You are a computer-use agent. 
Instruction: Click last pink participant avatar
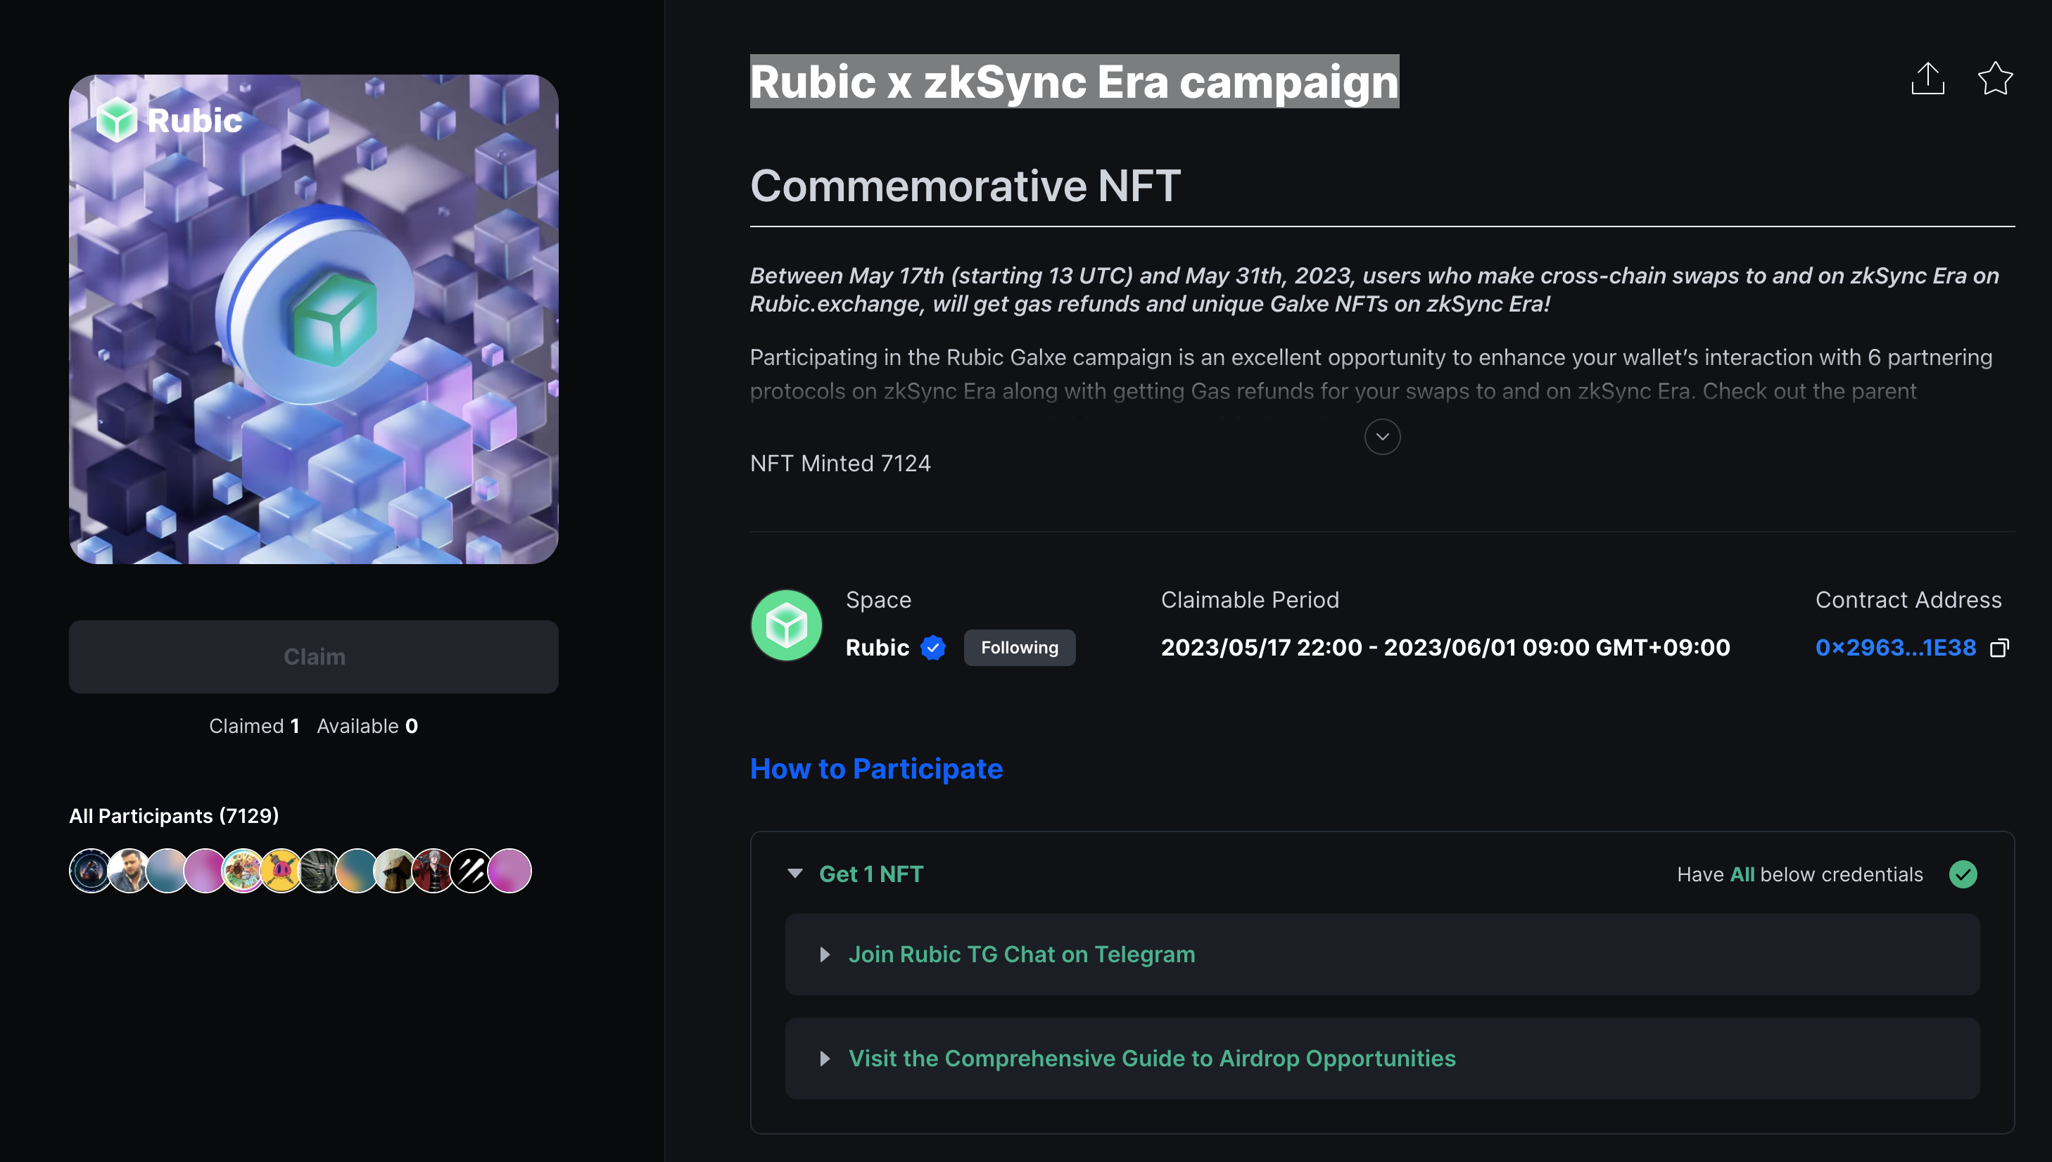coord(509,871)
